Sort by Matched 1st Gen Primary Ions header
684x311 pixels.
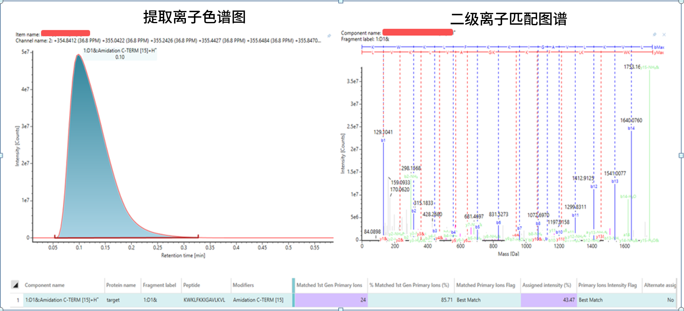329,285
